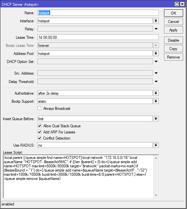Click the Cancel button
Screen dimensions: 187x209
(x=173, y=22)
